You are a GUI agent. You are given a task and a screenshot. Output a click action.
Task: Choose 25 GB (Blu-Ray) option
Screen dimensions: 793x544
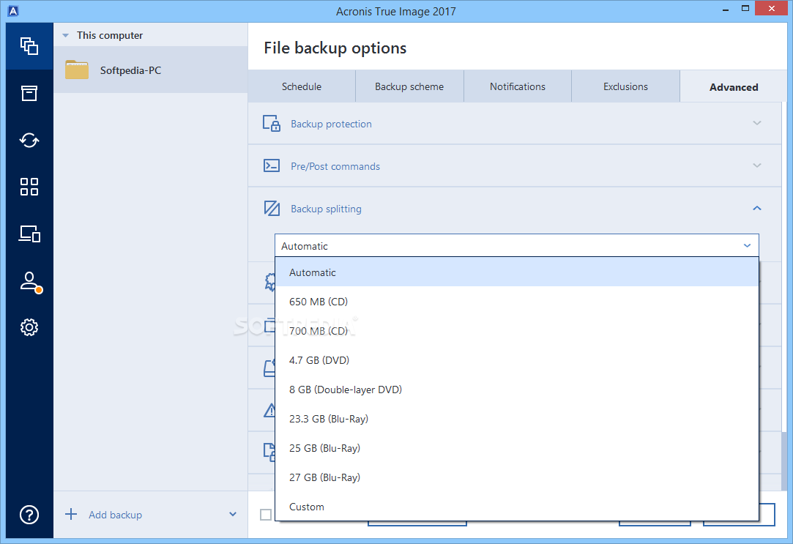(516, 448)
